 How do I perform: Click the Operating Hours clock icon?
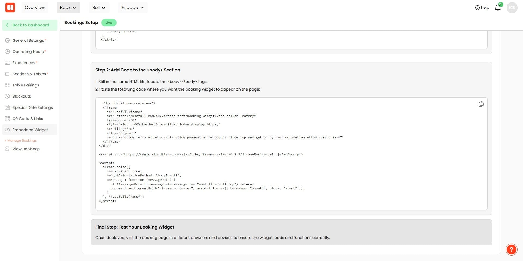click(7, 52)
